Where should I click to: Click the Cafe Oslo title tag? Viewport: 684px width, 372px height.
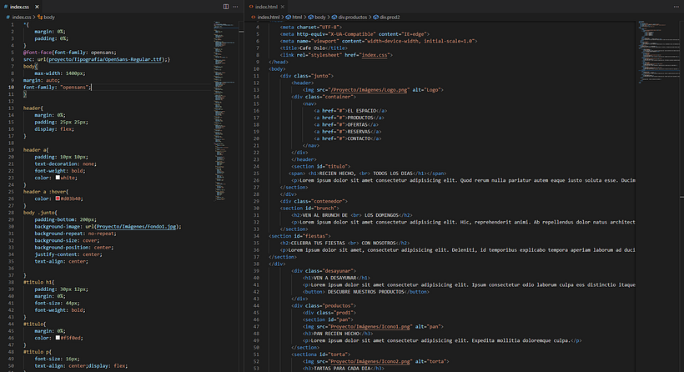[314, 48]
